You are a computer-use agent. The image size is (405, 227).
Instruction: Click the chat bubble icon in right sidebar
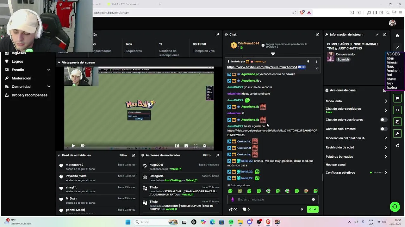coord(397,98)
